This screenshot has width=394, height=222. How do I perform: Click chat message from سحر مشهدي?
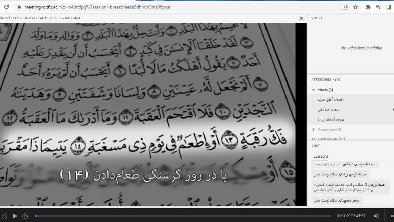[x=337, y=200]
